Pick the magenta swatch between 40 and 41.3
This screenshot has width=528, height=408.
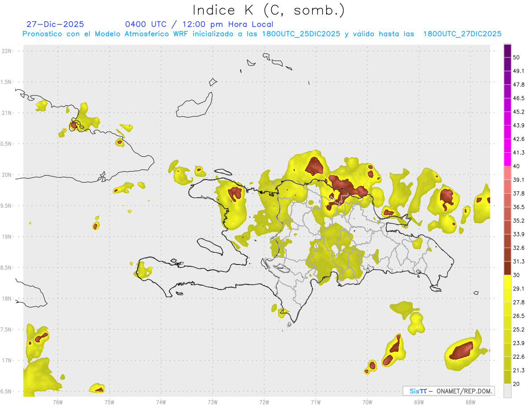point(508,159)
